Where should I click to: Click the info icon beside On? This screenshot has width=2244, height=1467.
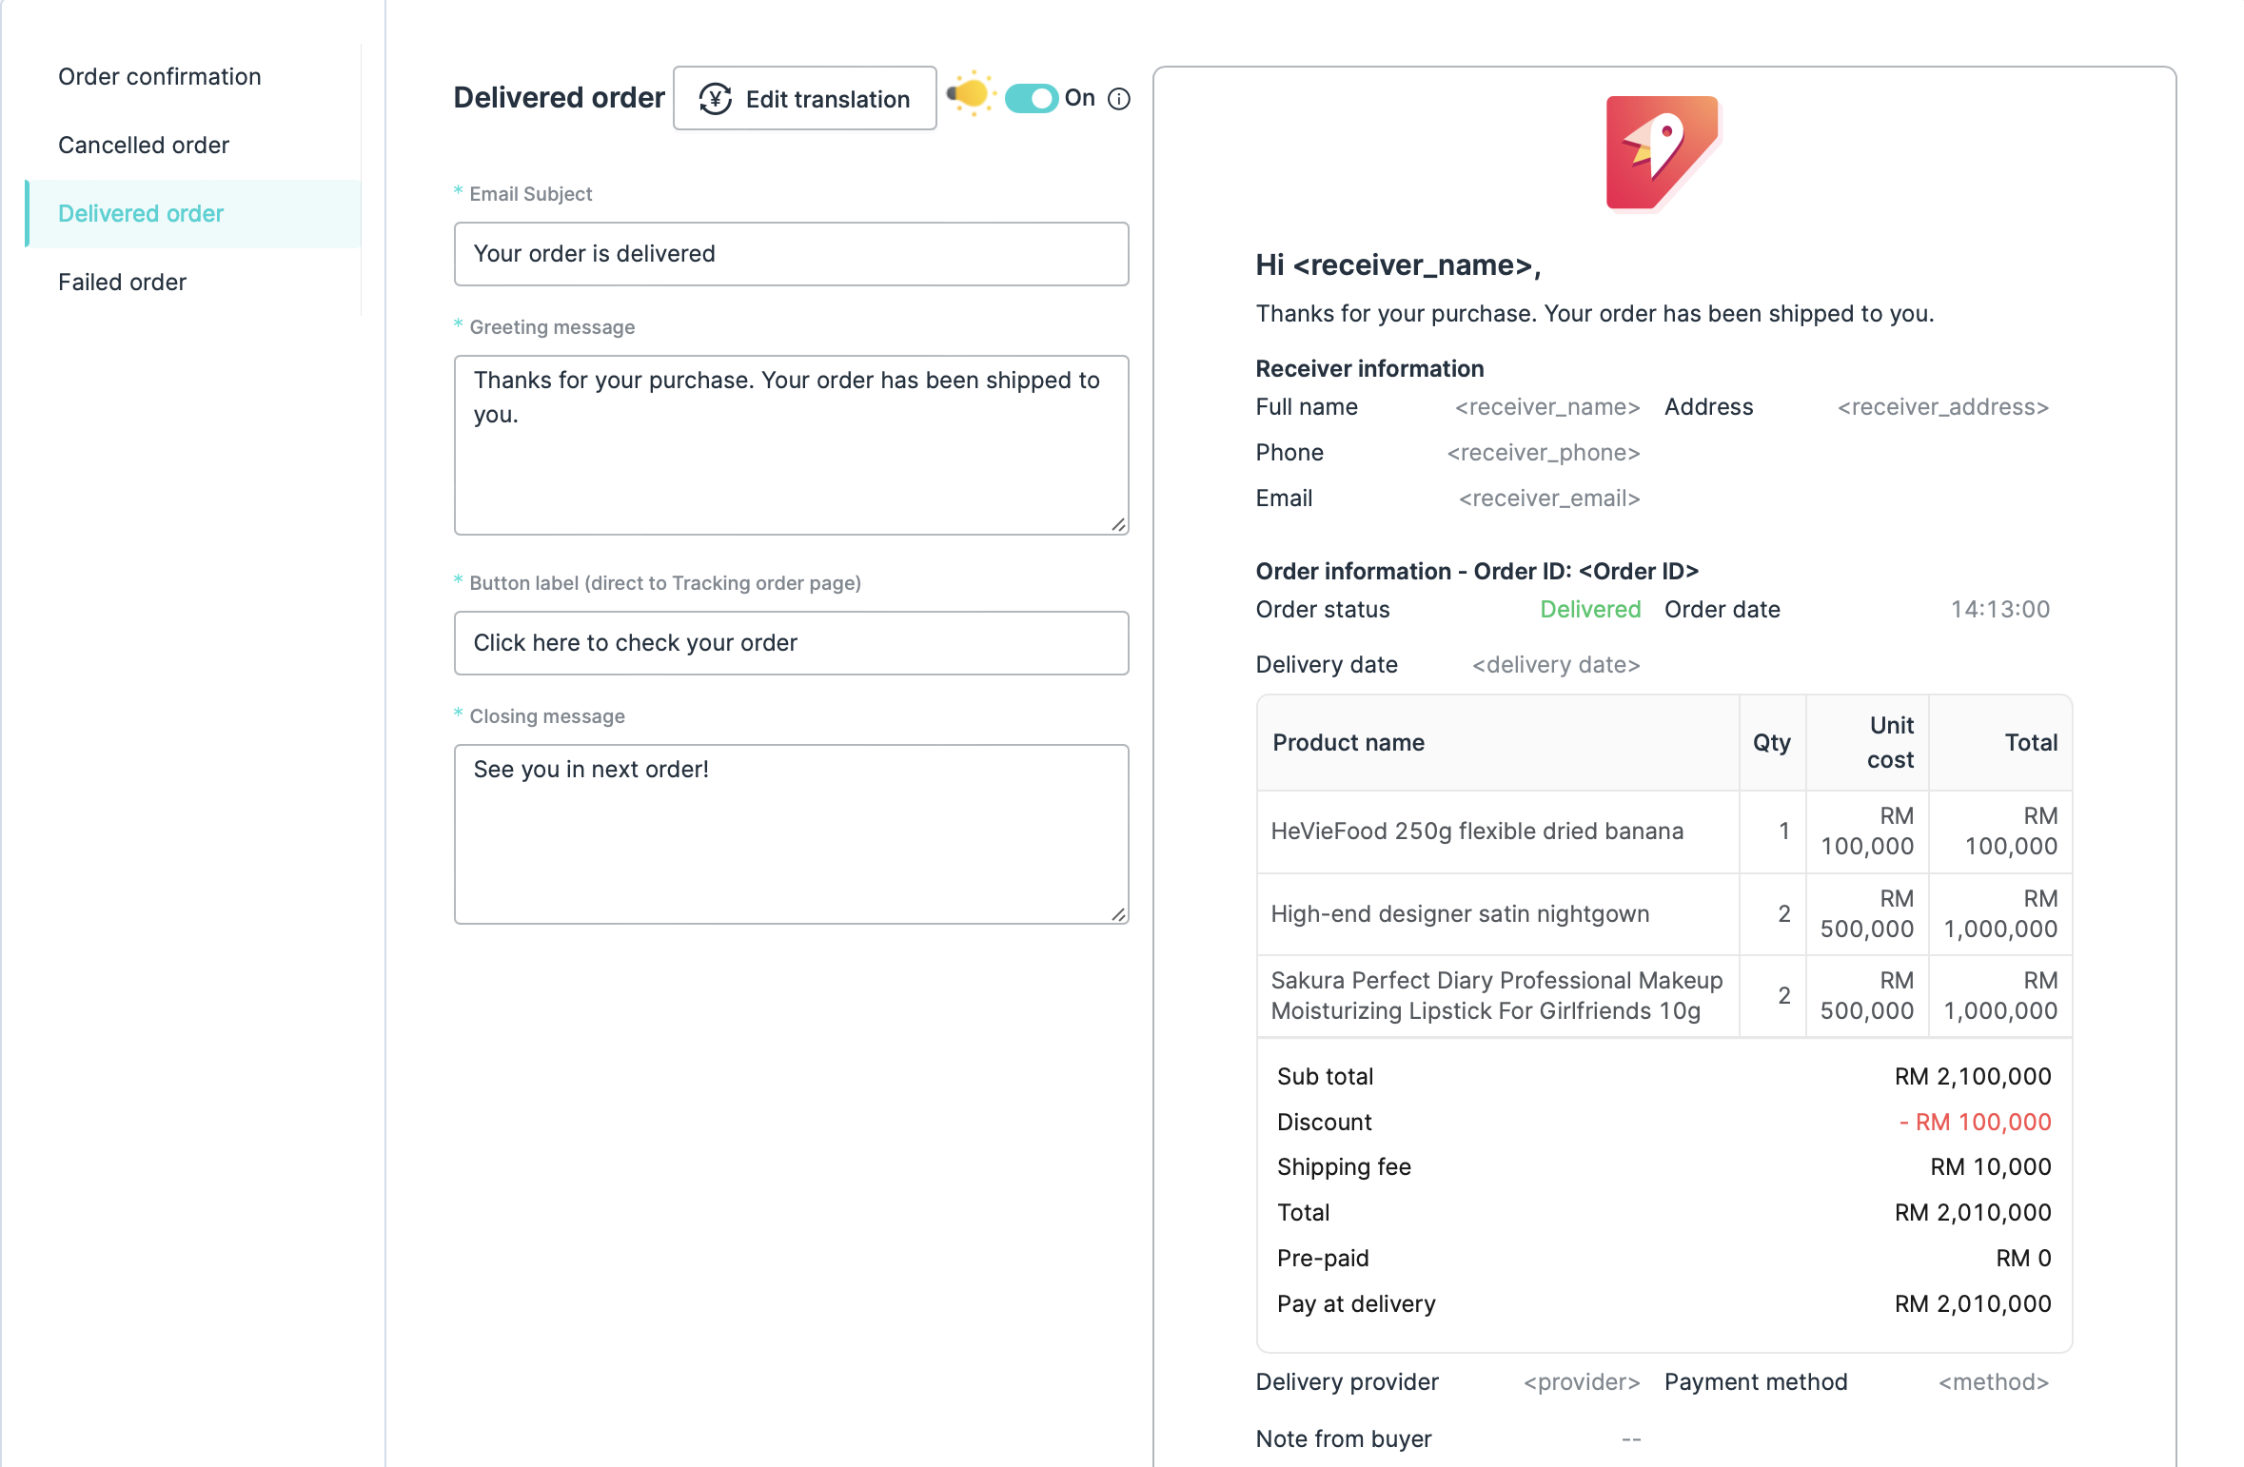coord(1119,99)
